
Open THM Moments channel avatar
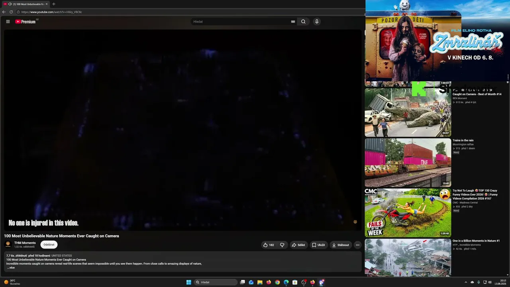(x=8, y=244)
